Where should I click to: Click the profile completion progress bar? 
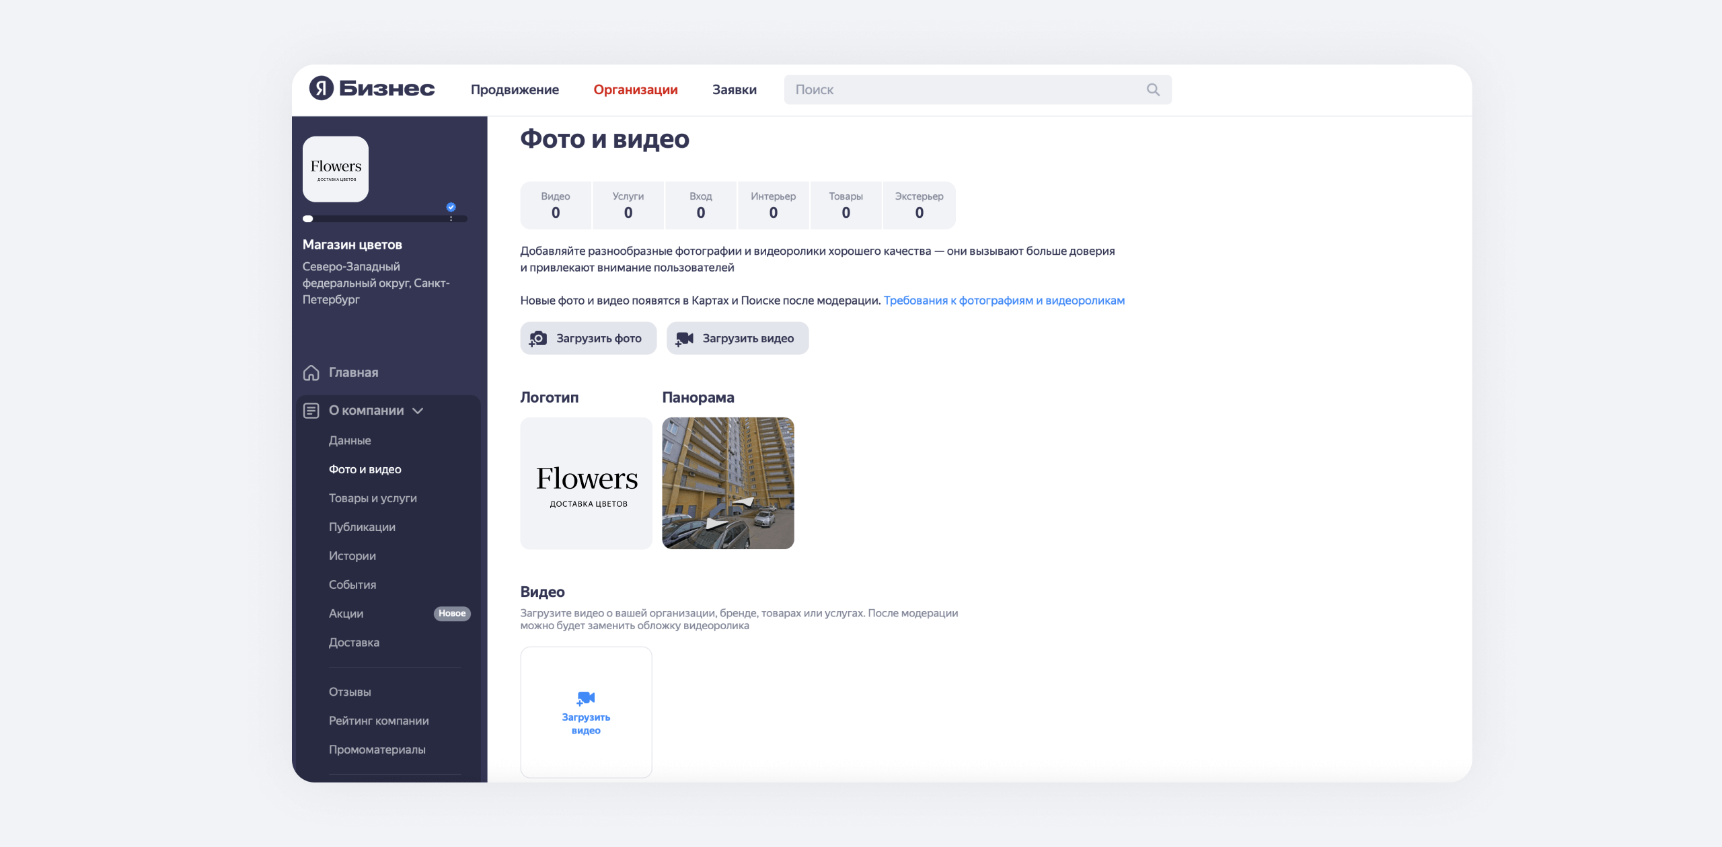[385, 218]
